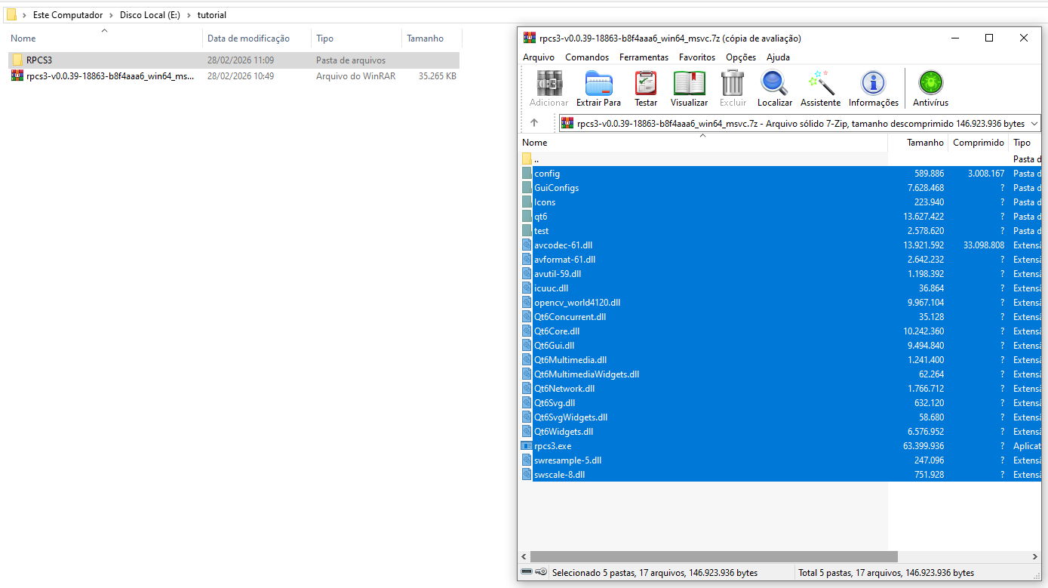The height and width of the screenshot is (588, 1048).
Task: Click the Qt6Core.dll file icon
Action: click(527, 331)
